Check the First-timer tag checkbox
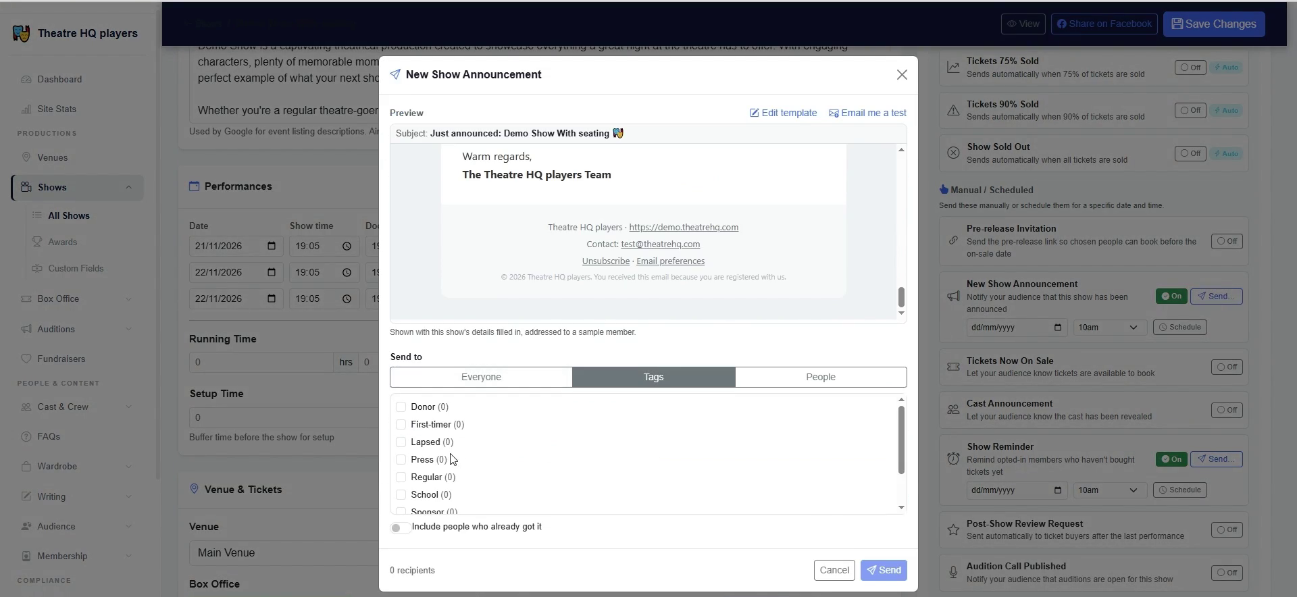 pyautogui.click(x=401, y=424)
